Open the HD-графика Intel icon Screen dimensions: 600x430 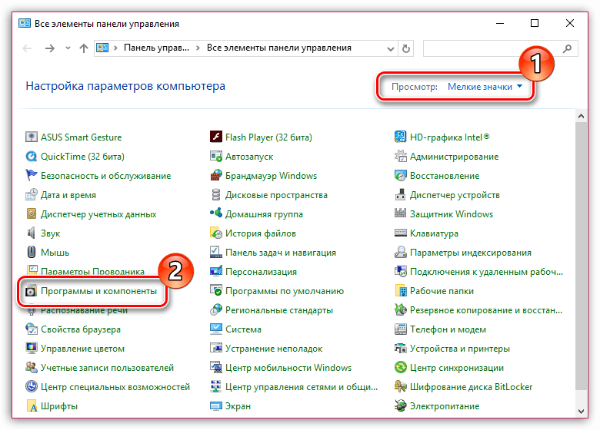400,137
